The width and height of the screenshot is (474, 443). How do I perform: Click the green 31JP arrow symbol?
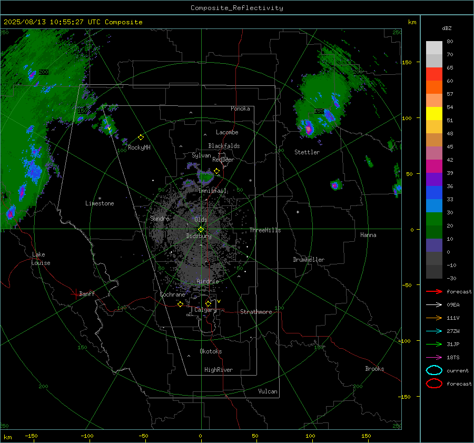point(434,344)
